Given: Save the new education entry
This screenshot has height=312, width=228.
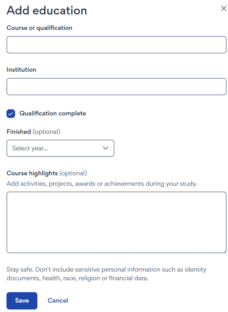Looking at the screenshot, I should [22, 300].
